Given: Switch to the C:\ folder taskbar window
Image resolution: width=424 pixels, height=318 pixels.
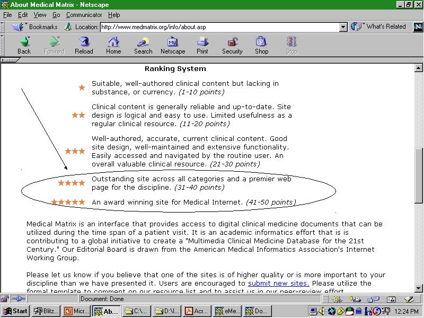Looking at the screenshot, I should point(137,311).
